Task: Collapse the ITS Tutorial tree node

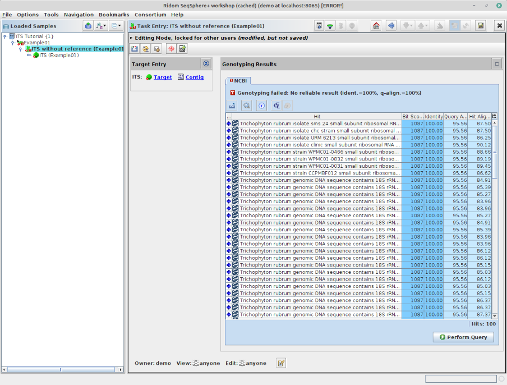Action: (5, 36)
